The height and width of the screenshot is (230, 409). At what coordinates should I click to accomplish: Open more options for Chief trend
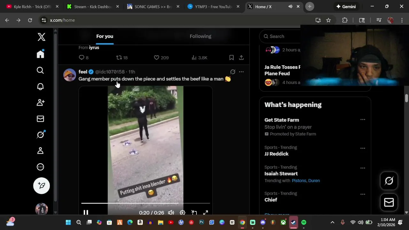[363, 194]
